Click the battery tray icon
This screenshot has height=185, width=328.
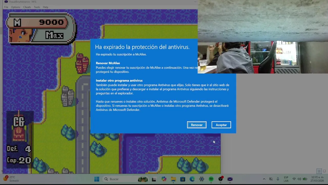click(x=305, y=179)
